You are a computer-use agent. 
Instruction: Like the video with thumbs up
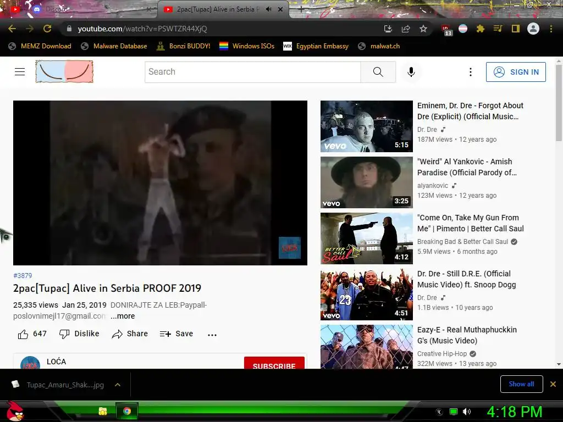pyautogui.click(x=32, y=334)
